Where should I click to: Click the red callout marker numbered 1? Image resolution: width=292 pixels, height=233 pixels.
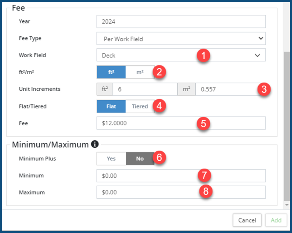[x=203, y=56]
